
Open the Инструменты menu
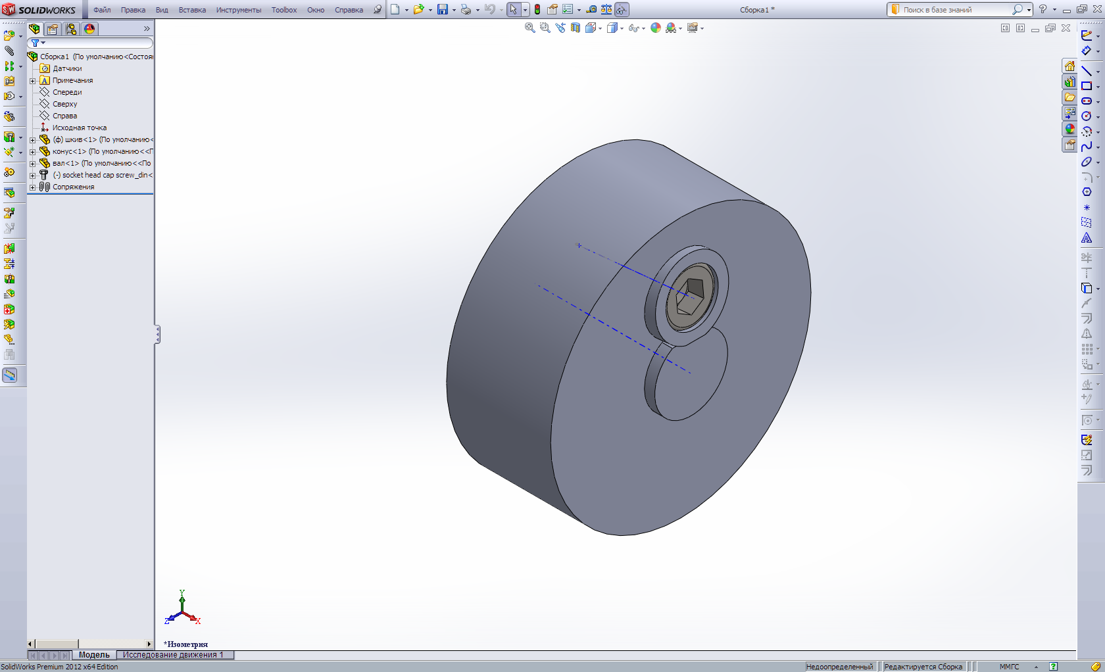(x=239, y=10)
